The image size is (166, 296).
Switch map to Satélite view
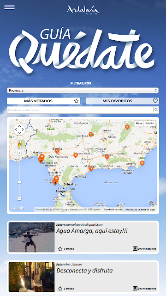[149, 123]
